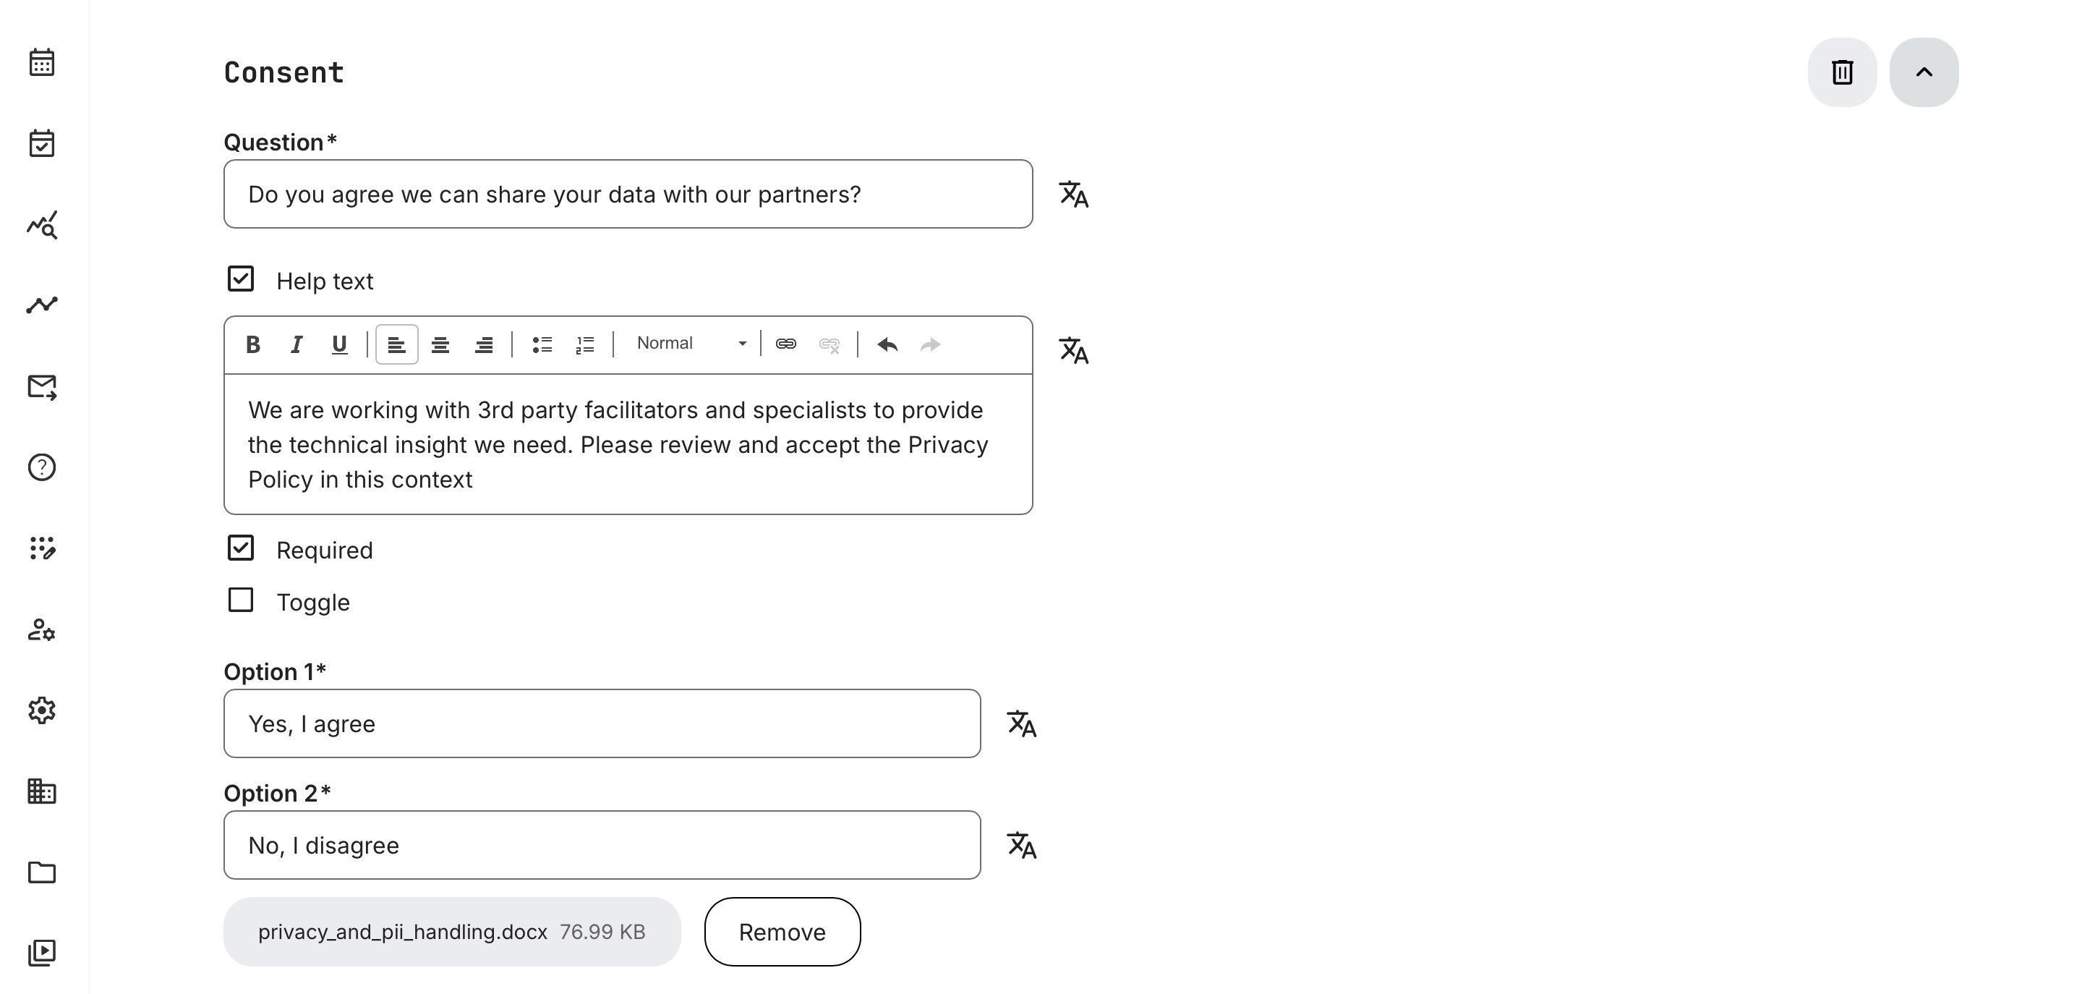
Task: Open the mail sidebar icon
Action: pos(42,387)
